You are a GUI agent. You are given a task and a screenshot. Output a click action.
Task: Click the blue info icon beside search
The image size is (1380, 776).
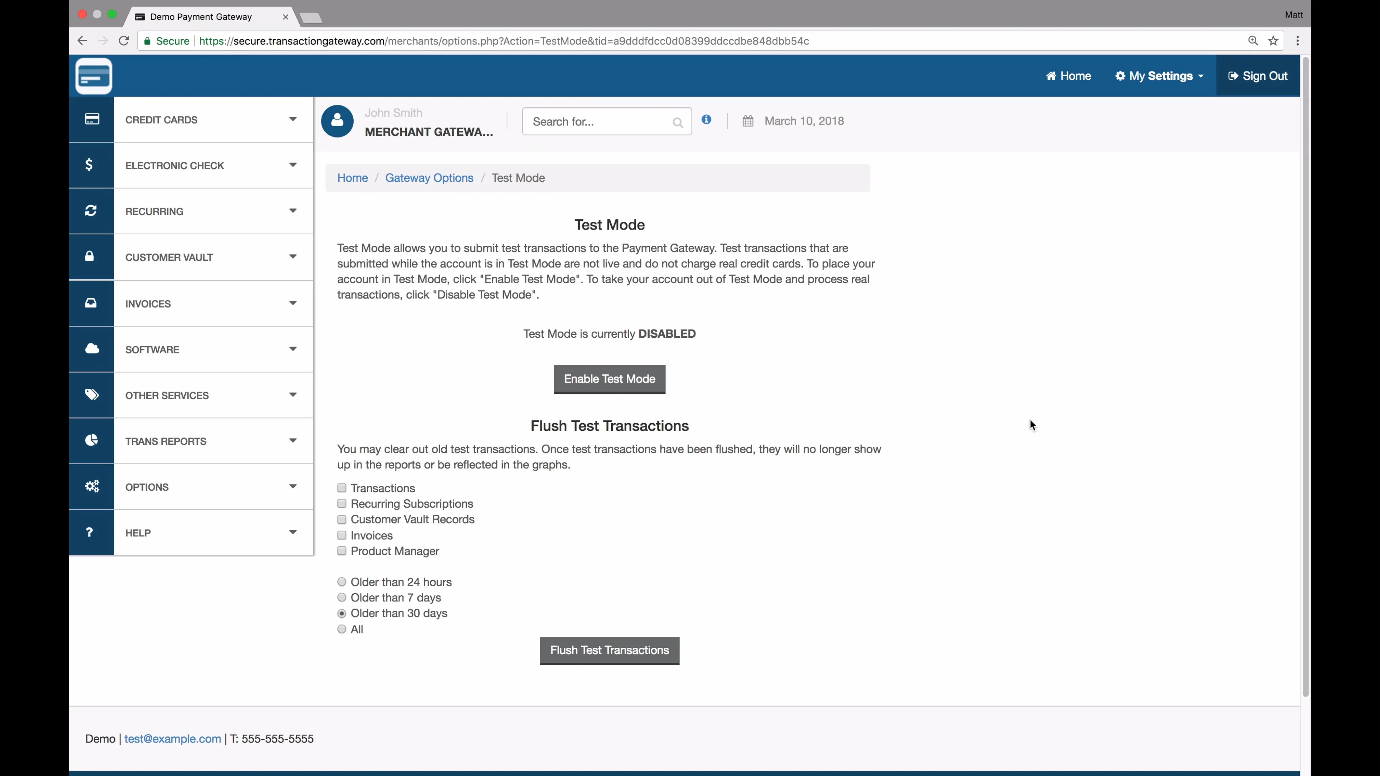point(707,120)
